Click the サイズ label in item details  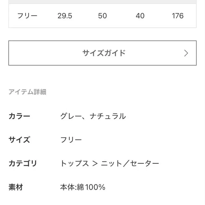point(19,140)
